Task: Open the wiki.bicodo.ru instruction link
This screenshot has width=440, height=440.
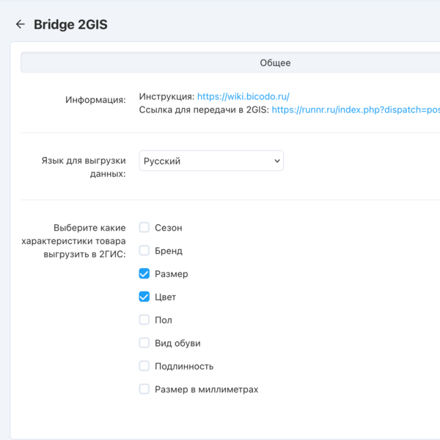Action: [x=243, y=96]
